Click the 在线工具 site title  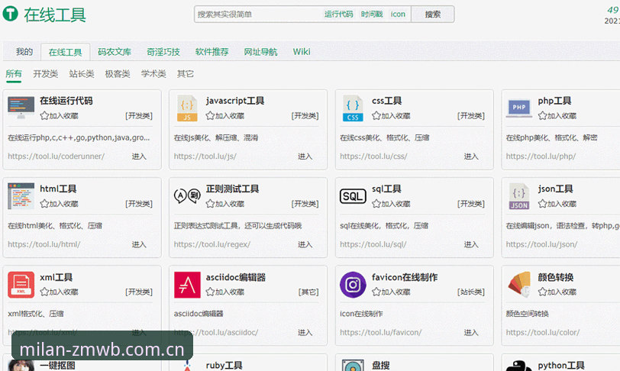[55, 15]
